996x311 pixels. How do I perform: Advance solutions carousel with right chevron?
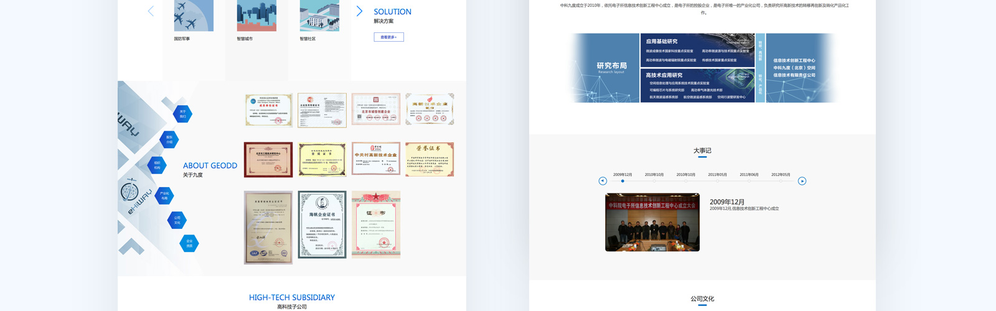[x=359, y=11]
